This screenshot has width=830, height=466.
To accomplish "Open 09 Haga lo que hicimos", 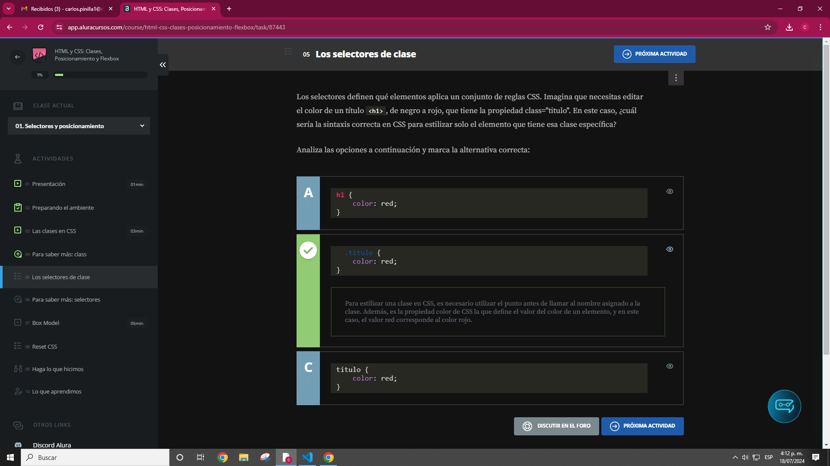I will pos(79,369).
